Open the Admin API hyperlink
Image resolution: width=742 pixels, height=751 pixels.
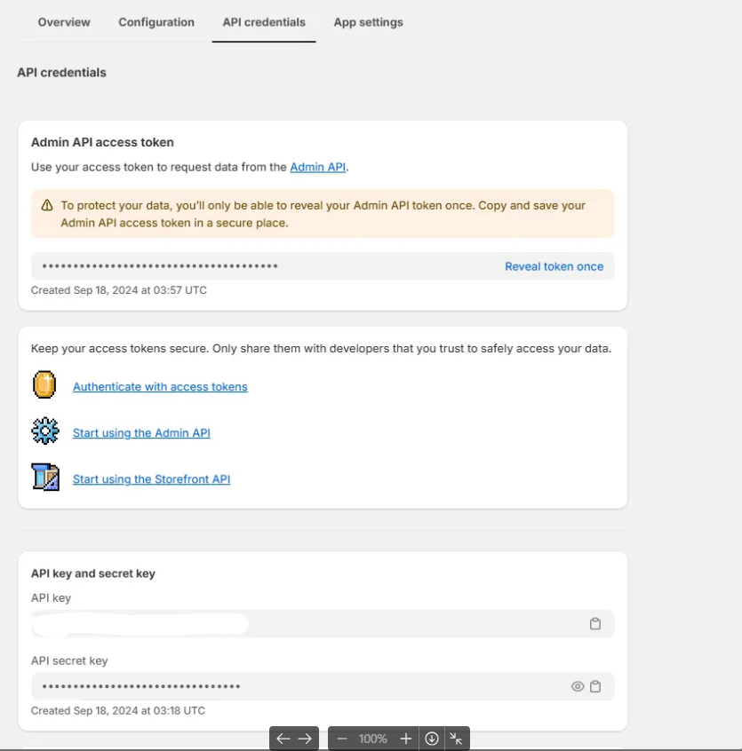(318, 167)
